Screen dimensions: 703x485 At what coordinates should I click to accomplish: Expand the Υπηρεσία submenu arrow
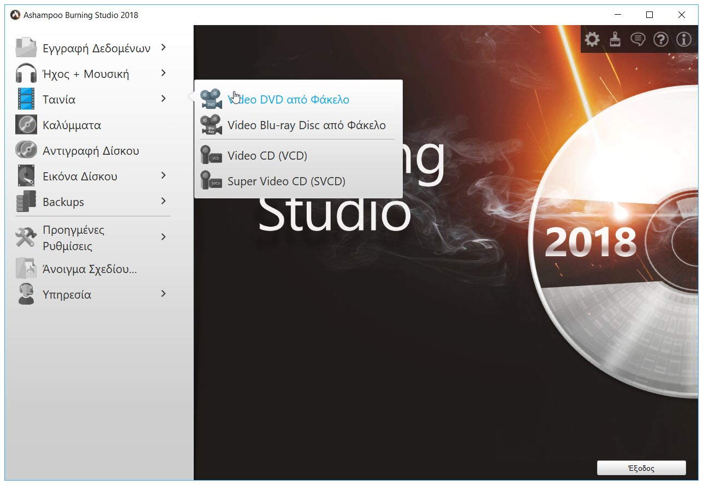(x=163, y=294)
